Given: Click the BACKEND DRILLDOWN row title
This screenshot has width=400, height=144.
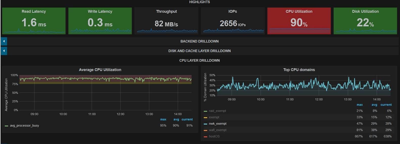Looking at the screenshot, I should [199, 41].
